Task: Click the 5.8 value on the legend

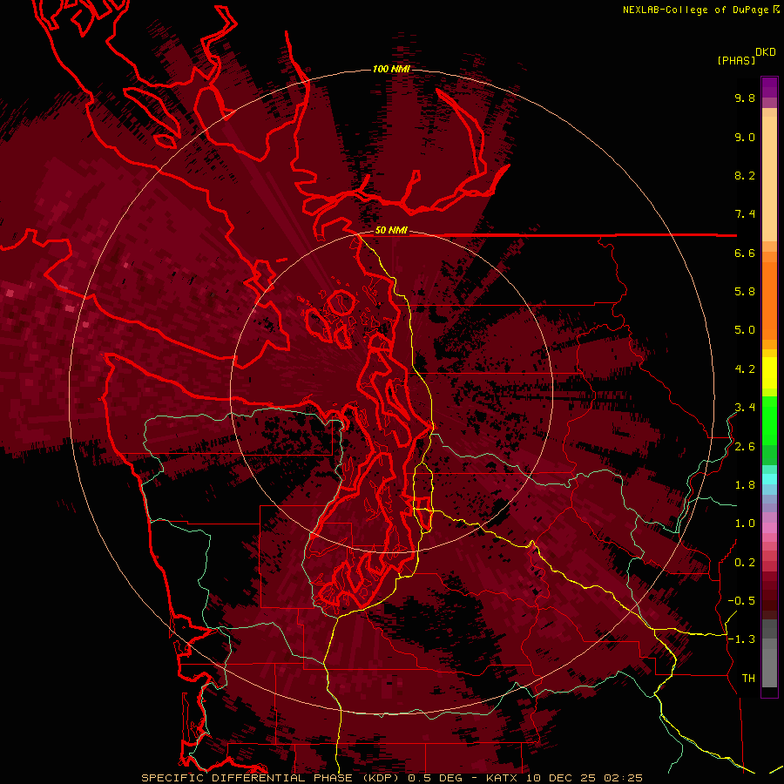Action: pos(745,292)
